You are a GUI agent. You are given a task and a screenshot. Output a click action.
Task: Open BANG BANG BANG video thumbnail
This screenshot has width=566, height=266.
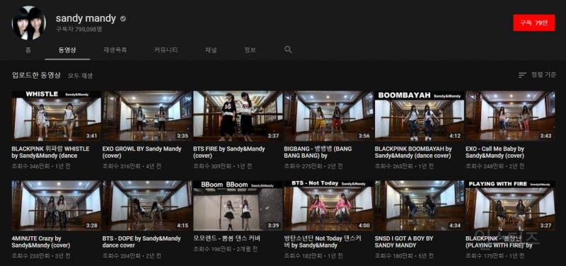pos(328,116)
